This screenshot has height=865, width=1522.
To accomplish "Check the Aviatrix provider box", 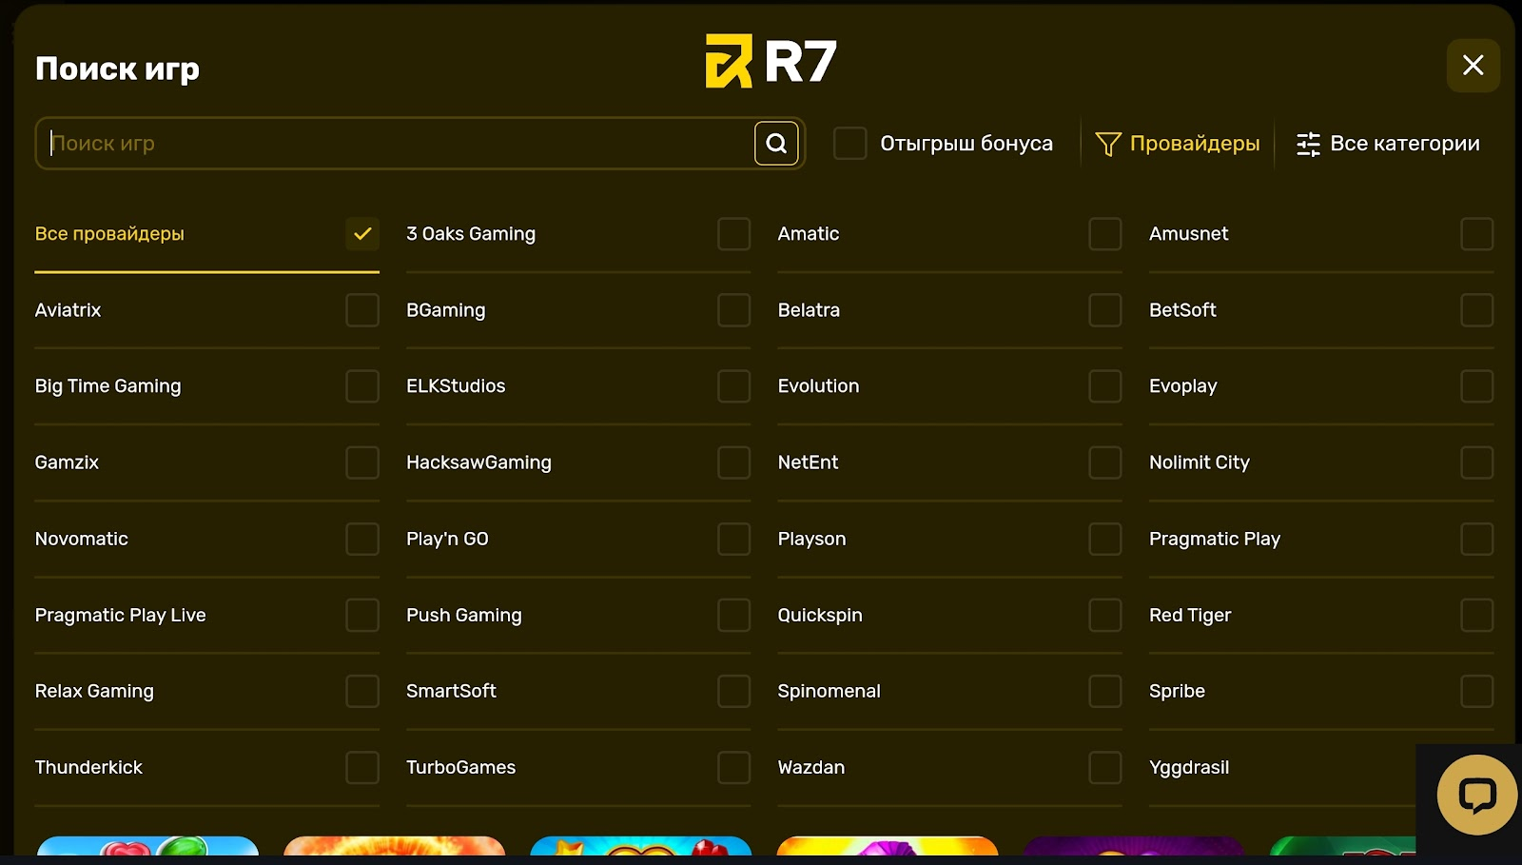I will (362, 310).
